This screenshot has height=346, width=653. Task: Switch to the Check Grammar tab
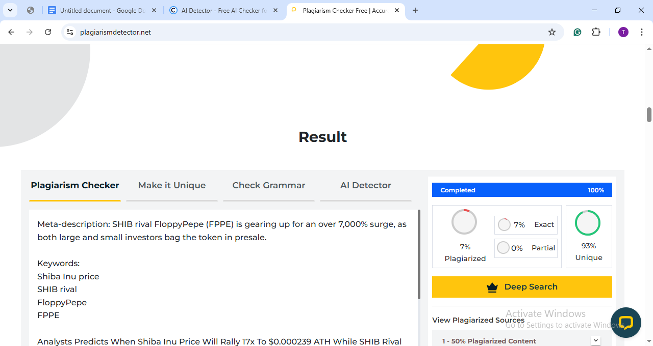pyautogui.click(x=269, y=186)
